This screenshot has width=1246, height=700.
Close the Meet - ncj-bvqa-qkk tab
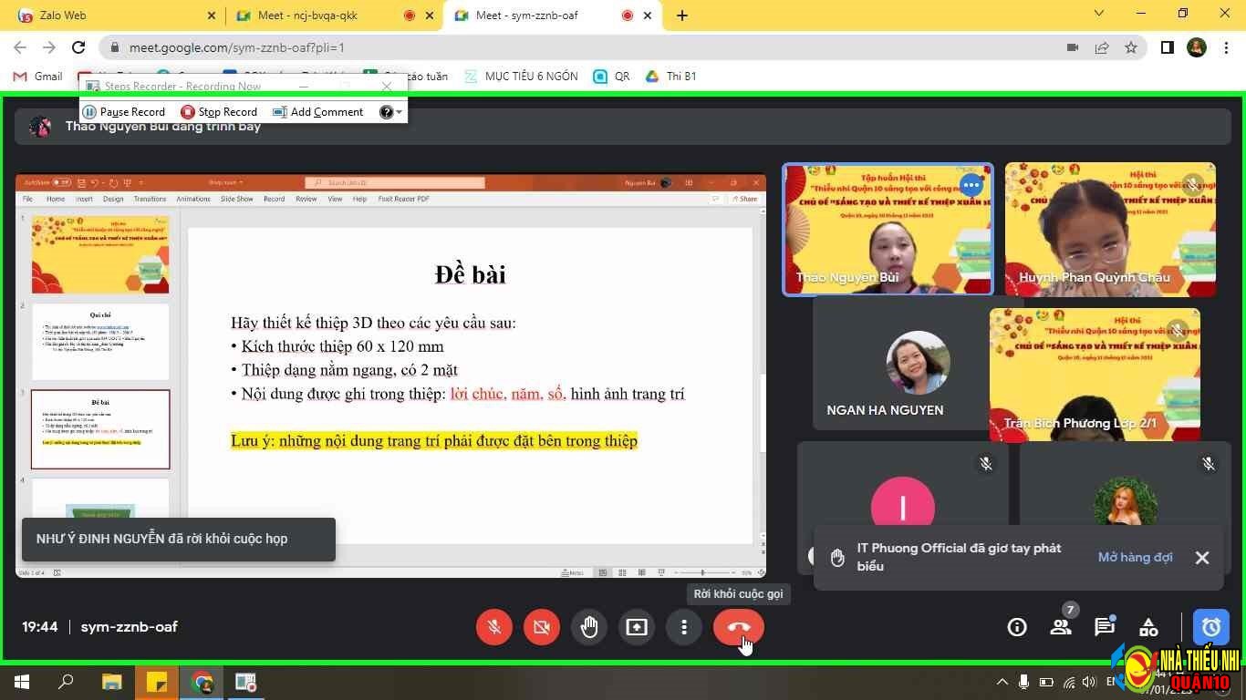coord(431,15)
